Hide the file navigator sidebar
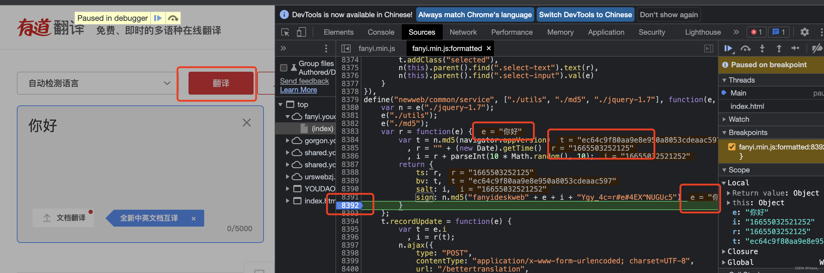The image size is (824, 273). coord(346,48)
